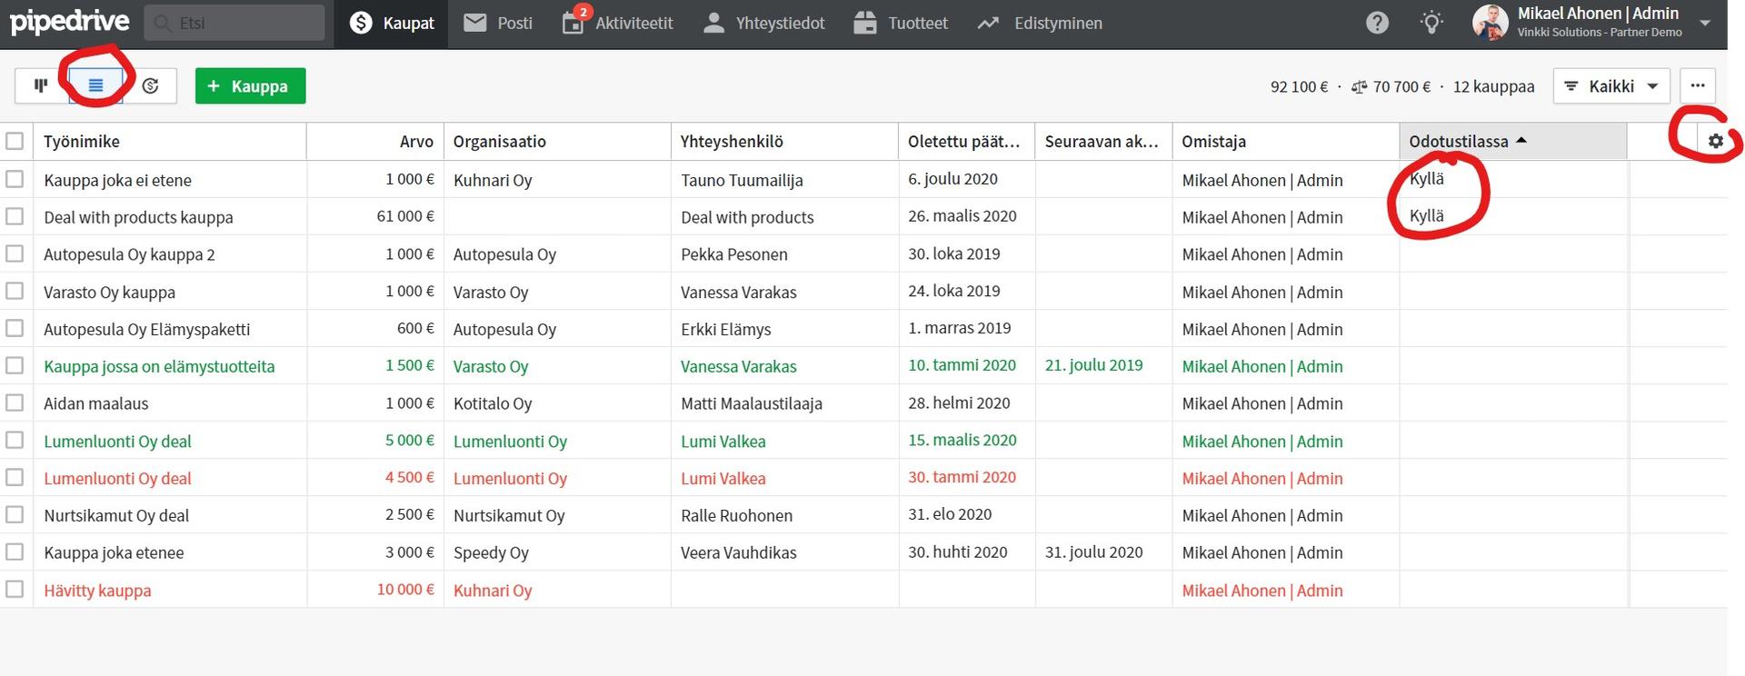Open Kotitalo Oy organization link
This screenshot has width=1745, height=676.
tap(493, 403)
